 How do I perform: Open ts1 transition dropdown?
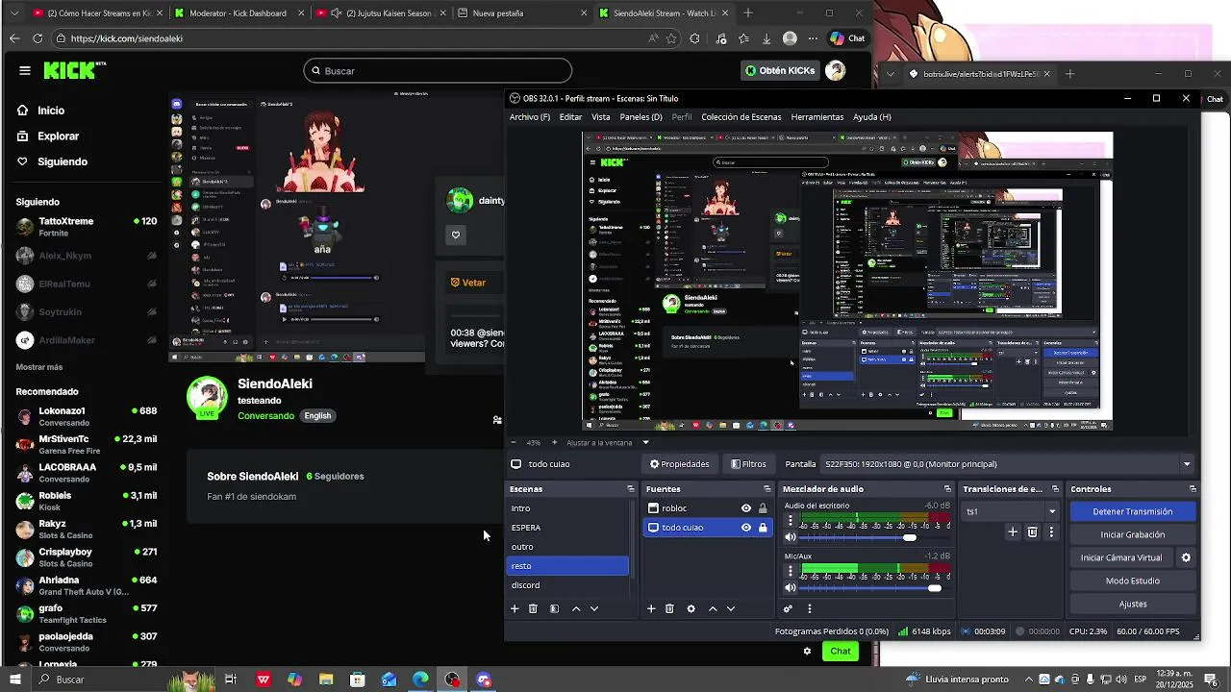1011,511
